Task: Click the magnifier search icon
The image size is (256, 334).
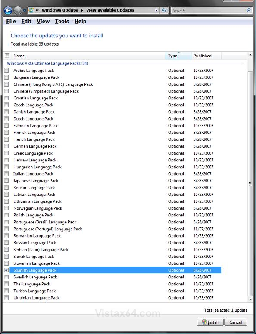Action: pyautogui.click(x=248, y=10)
